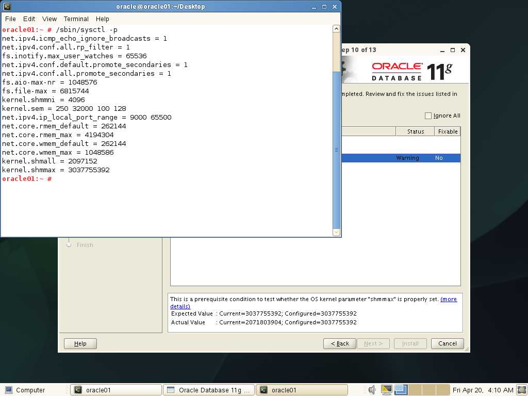The image size is (528, 396).
Task: Switch to first oracle01 taskbar entry
Action: point(116,390)
